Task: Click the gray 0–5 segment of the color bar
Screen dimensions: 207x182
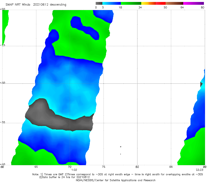Action: 99,3
